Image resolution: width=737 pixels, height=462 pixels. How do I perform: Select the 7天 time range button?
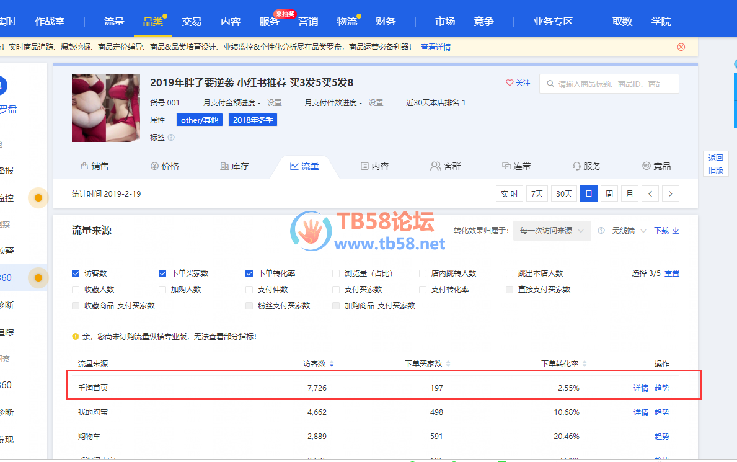(x=537, y=194)
